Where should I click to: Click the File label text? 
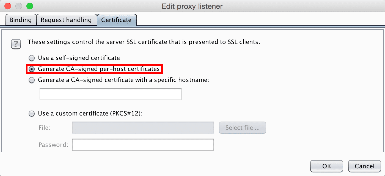[44, 128]
